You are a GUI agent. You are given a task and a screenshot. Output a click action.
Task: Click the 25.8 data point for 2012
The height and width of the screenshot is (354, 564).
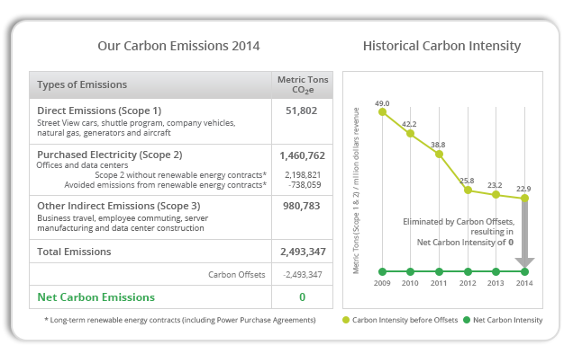[468, 190]
